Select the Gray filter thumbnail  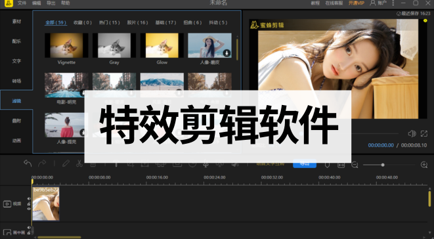(x=114, y=45)
